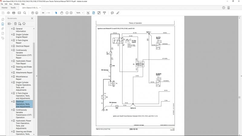
Task: Click the page number input field
Action: 43,13
